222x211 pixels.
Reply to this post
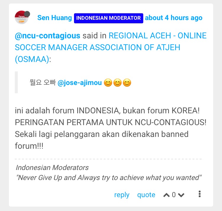[x=122, y=195]
